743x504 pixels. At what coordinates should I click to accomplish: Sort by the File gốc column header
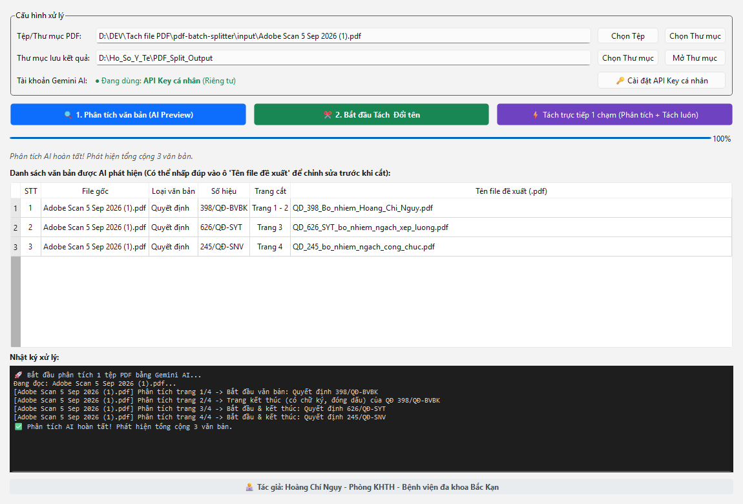click(x=95, y=191)
